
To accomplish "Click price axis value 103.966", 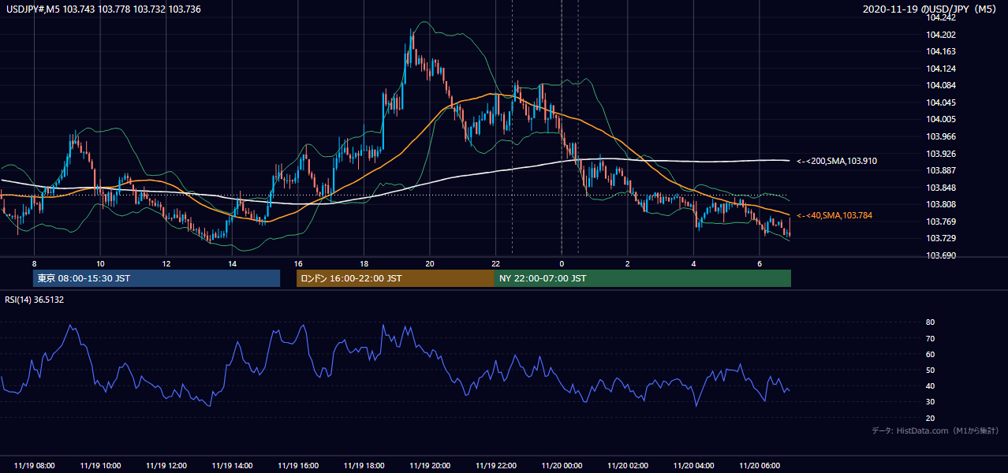I will pos(941,136).
